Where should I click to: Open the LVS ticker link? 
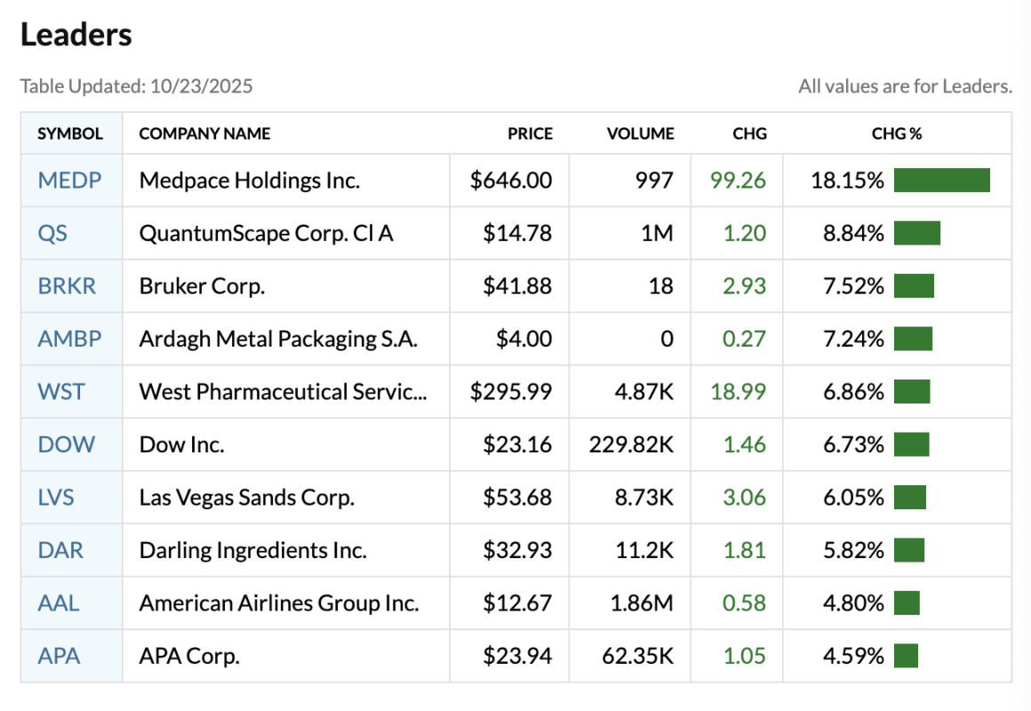pos(56,497)
